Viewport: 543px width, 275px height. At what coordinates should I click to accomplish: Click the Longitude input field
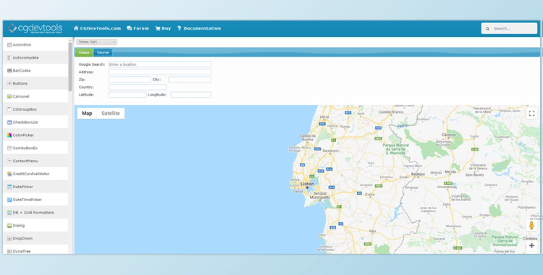tap(191, 95)
